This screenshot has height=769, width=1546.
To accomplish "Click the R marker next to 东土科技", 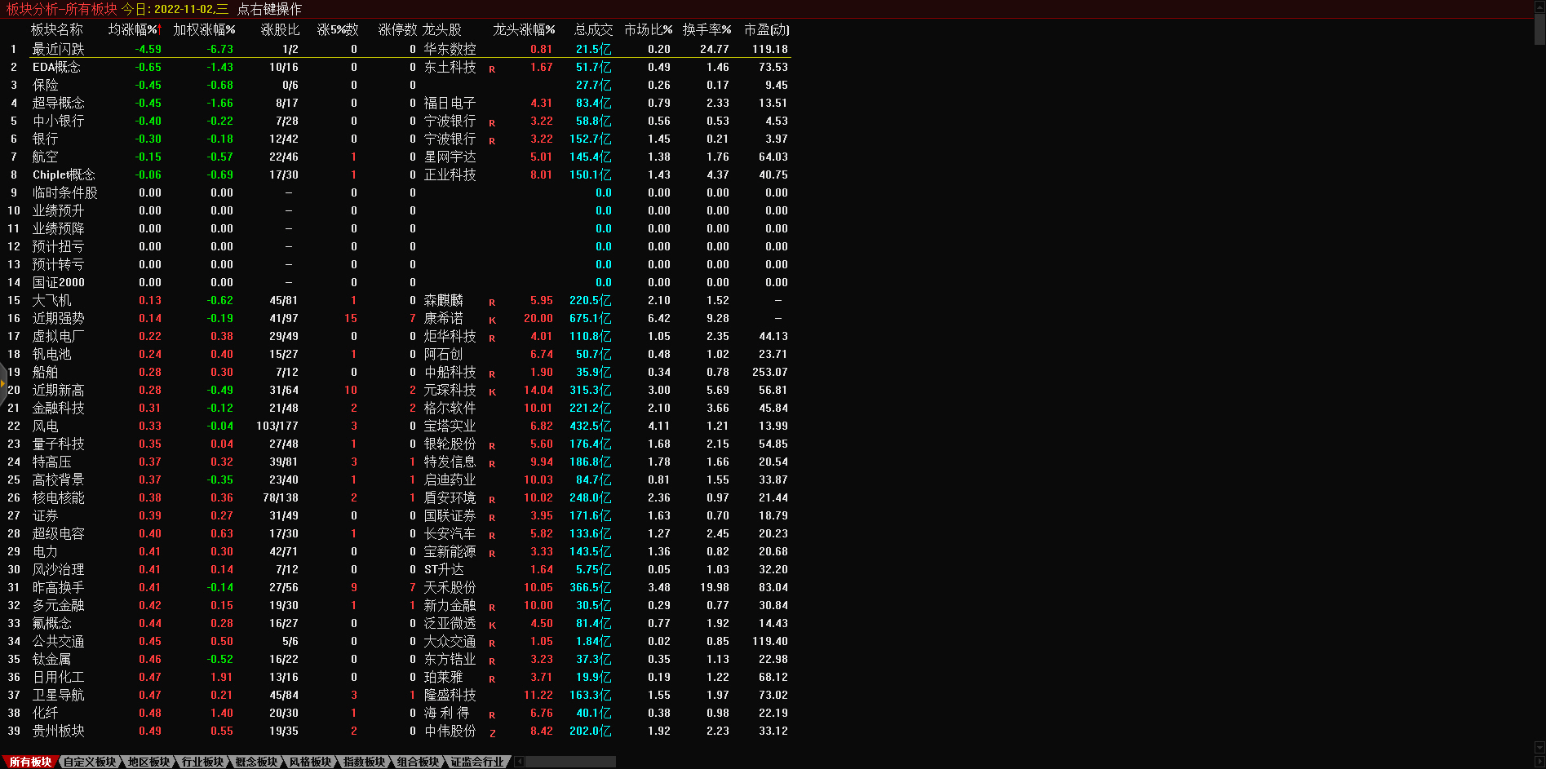I will pyautogui.click(x=492, y=69).
